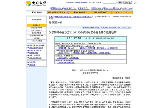Select 総長室から sidebar menu item
The width and height of the screenshot is (164, 108).
click(37, 25)
